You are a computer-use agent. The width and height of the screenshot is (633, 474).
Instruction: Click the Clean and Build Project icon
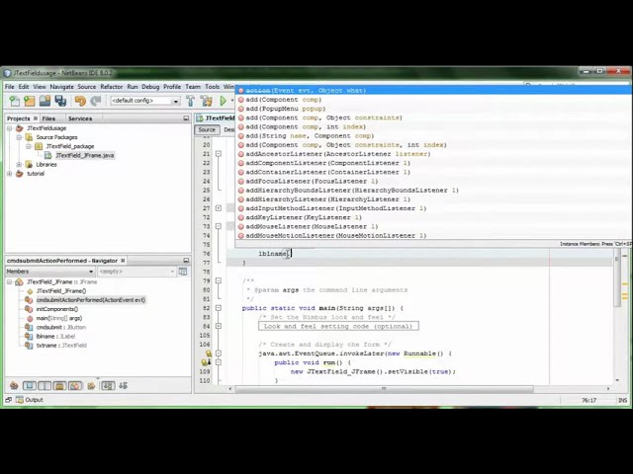[x=207, y=101]
